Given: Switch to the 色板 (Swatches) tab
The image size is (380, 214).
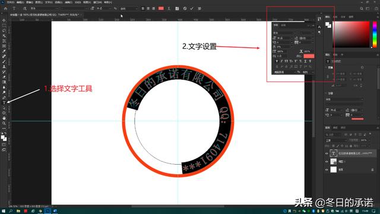Looking at the screenshot, I should click(335, 17).
